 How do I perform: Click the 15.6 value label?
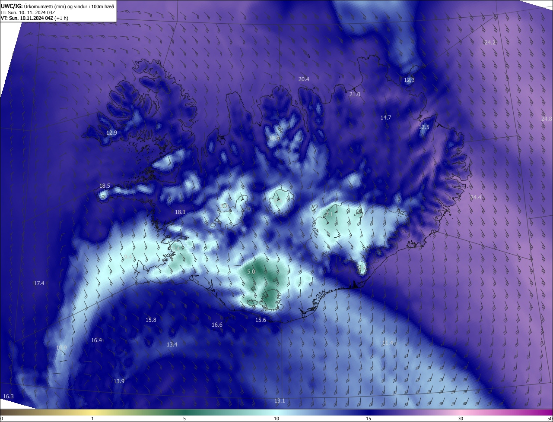(261, 320)
